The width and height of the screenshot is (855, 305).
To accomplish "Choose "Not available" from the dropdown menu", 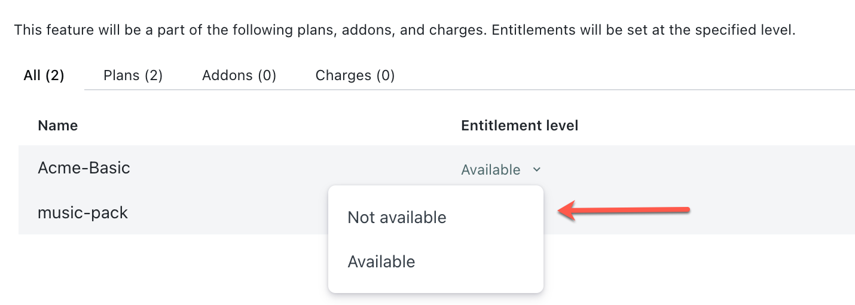I will coord(397,218).
